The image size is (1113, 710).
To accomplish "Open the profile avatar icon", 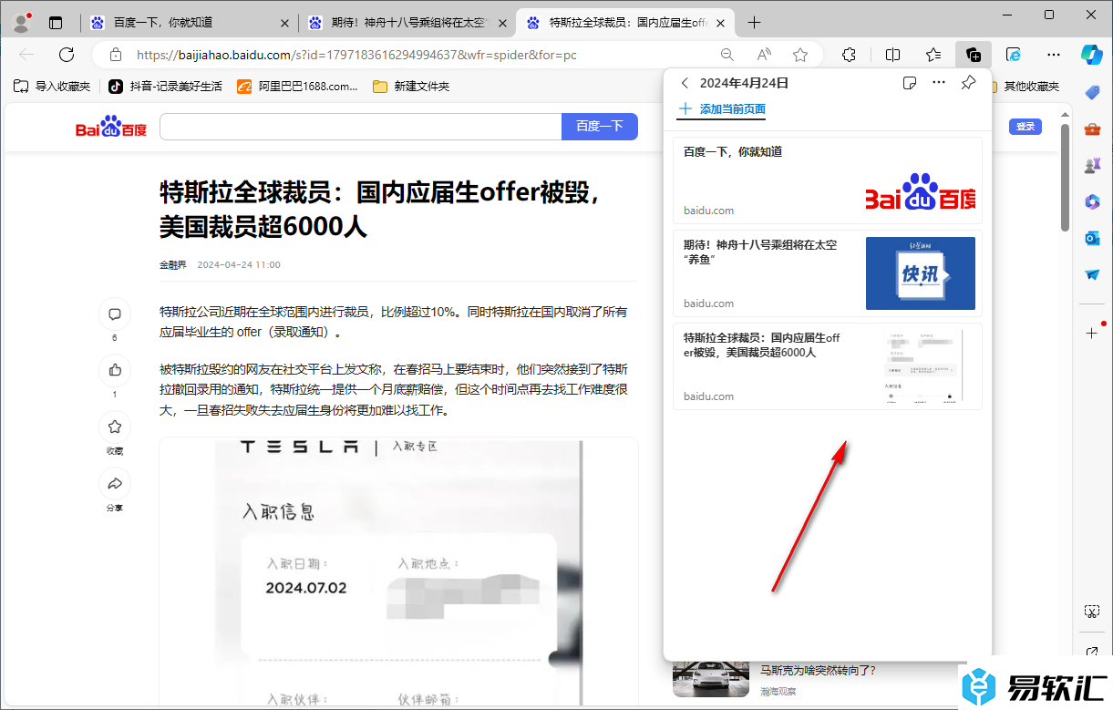I will (x=22, y=23).
